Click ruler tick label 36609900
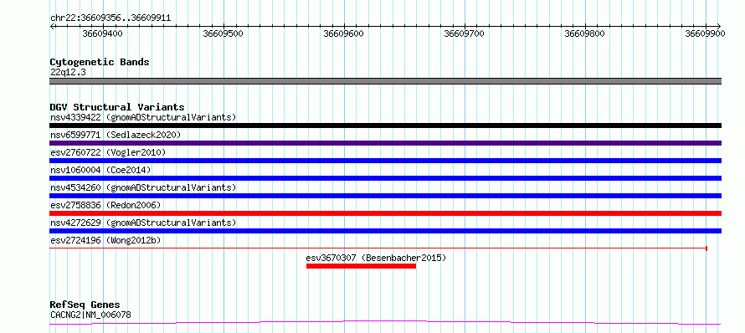Screen dimensions: 745x333 [x=705, y=33]
